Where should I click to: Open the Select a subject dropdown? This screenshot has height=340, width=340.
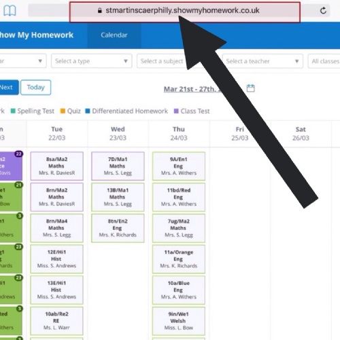162,61
